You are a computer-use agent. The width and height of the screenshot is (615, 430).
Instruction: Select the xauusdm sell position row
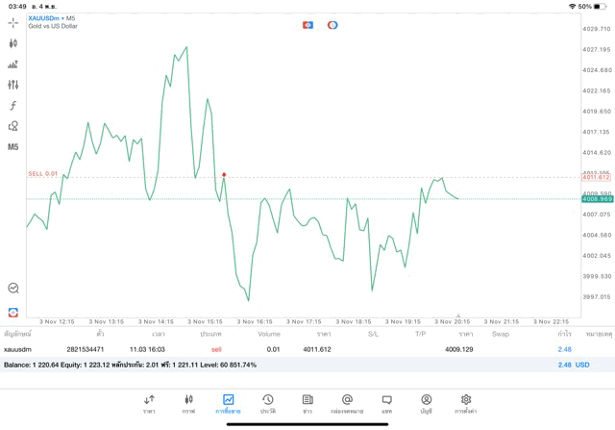pyautogui.click(x=288, y=349)
